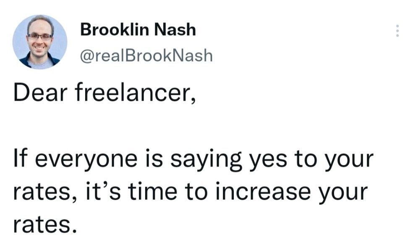418x245 pixels.
Task: Open the circular profile photo
Action: pos(40,42)
